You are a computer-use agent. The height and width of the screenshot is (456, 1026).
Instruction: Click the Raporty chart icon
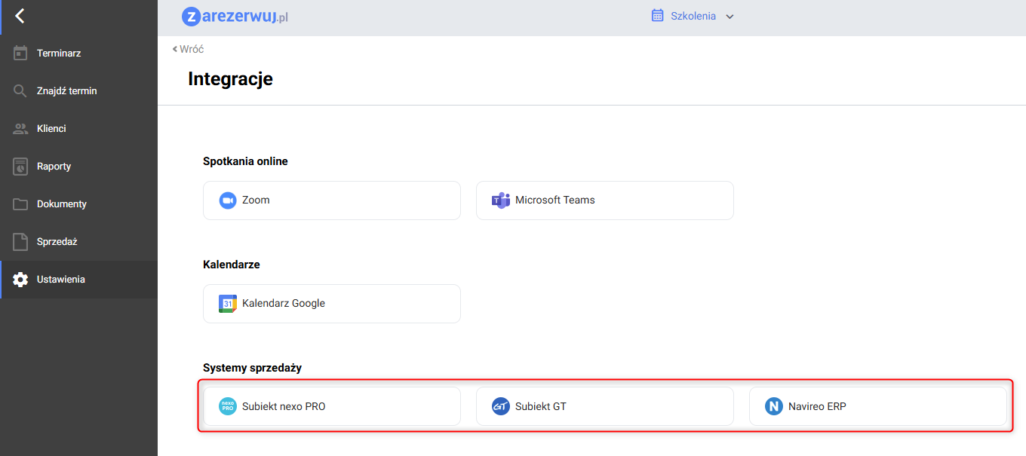tap(20, 167)
